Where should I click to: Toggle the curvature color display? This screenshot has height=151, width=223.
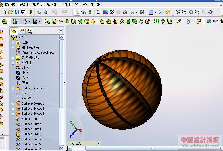(105, 12)
